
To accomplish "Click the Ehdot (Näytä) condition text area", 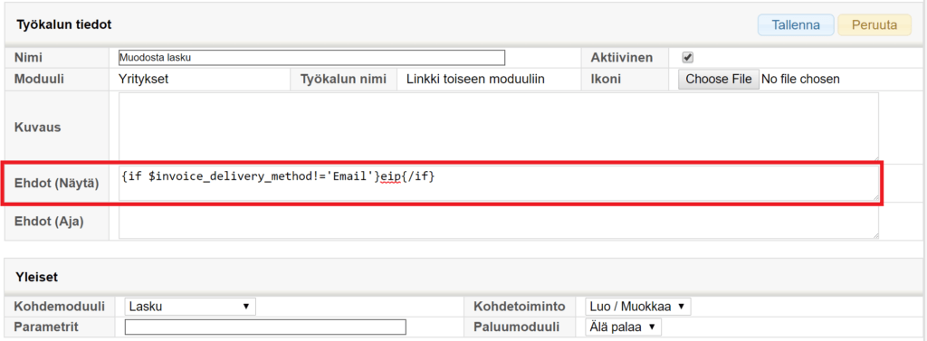I will click(x=499, y=184).
